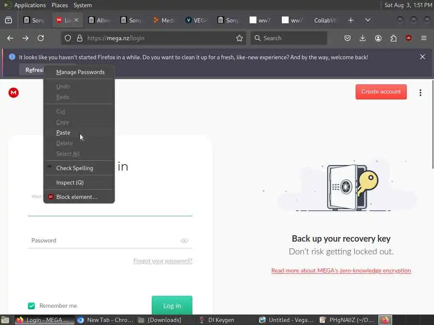
Task: Switch to PHgNAlIZ text editor taskbar window
Action: pyautogui.click(x=347, y=320)
